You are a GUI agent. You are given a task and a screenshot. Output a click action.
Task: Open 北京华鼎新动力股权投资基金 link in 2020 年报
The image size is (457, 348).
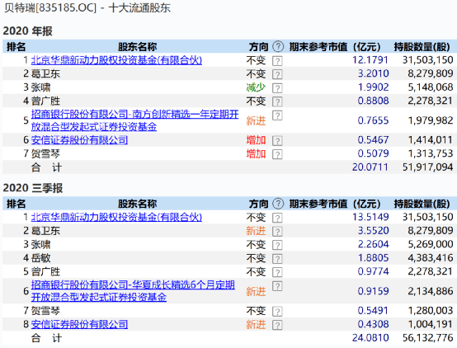coord(116,60)
